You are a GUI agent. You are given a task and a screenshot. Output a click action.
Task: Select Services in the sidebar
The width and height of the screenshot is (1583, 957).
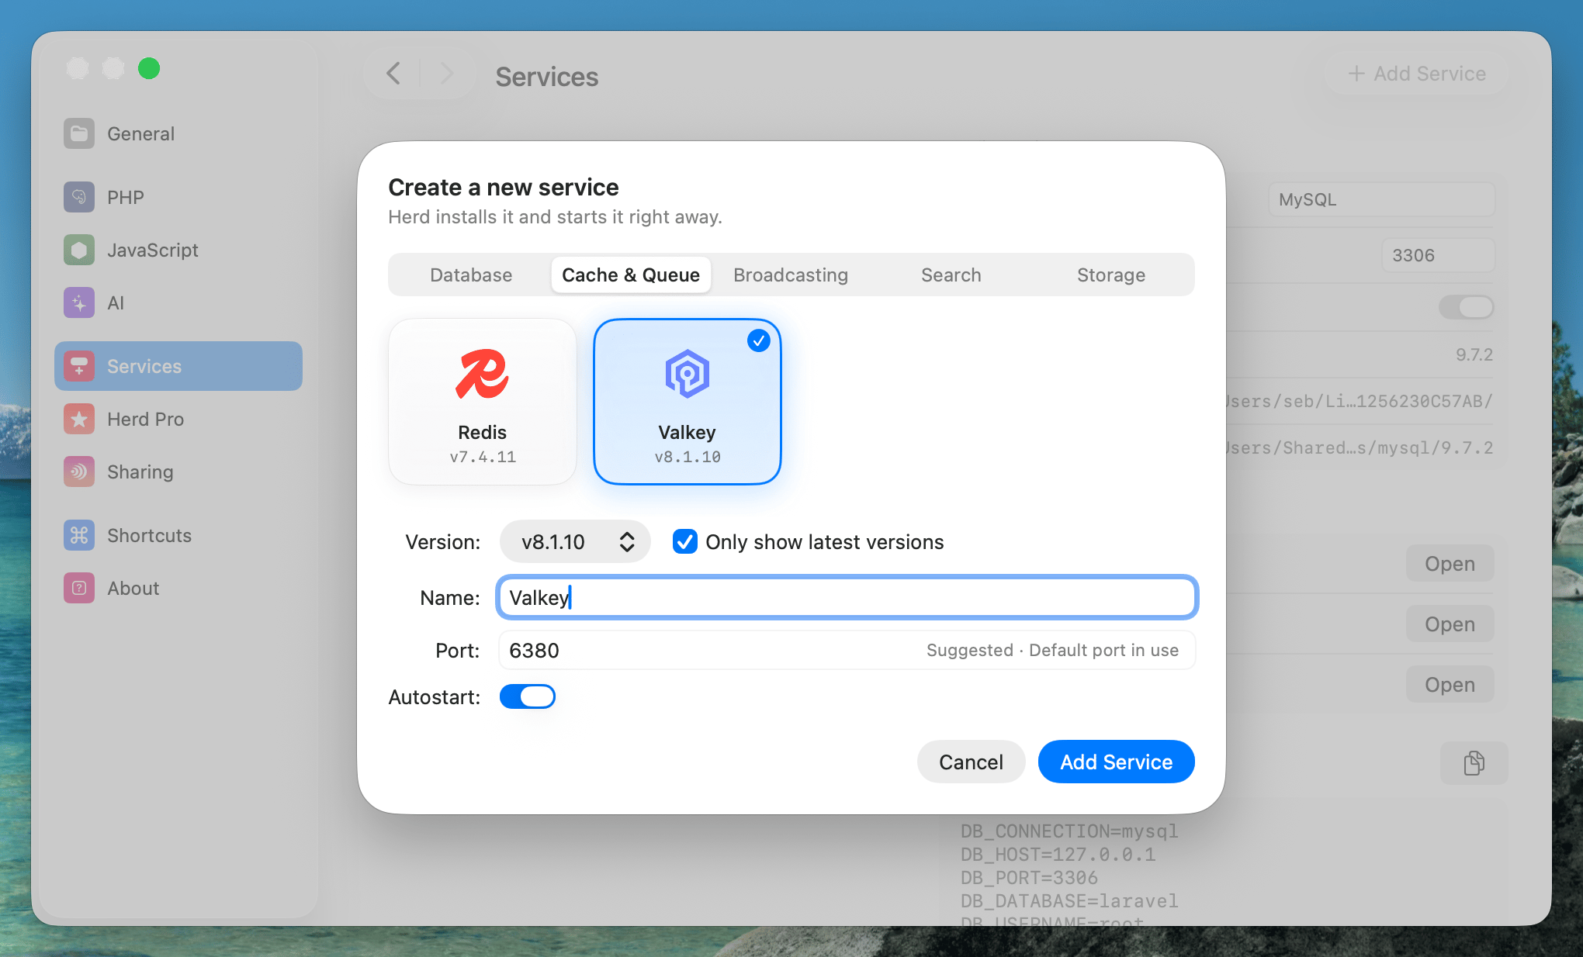(178, 366)
